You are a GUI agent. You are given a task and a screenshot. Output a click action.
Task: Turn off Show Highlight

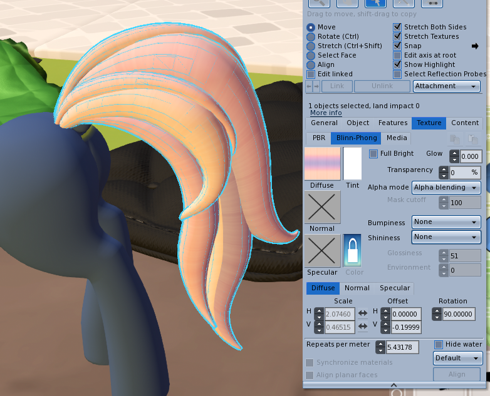pos(397,64)
